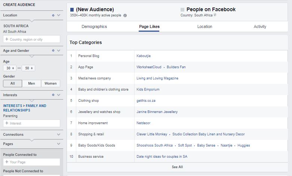Screen dimensions: 292x176
Task: Click the Age and Gender settings dot icon
Action: (x=53, y=50)
